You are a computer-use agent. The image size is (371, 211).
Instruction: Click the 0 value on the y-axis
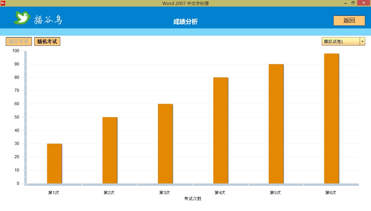[18, 183]
